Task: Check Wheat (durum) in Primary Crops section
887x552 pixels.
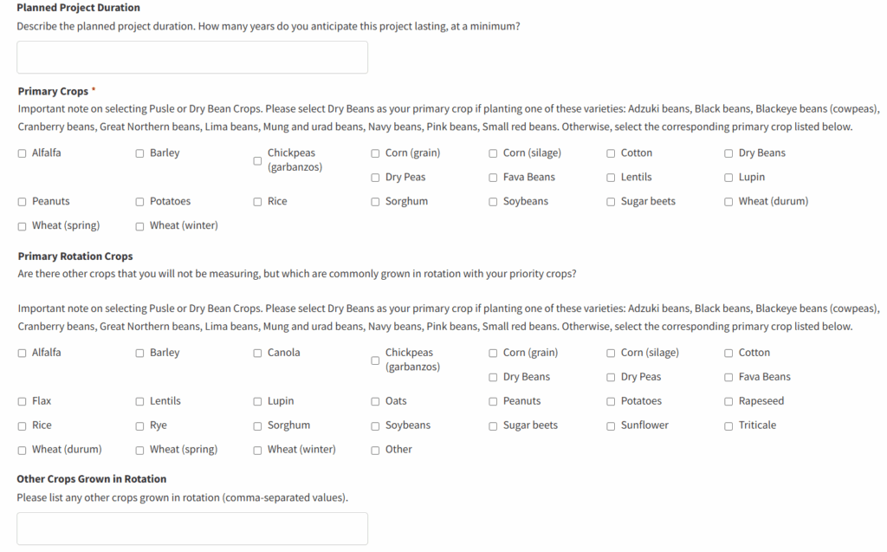Action: click(729, 202)
